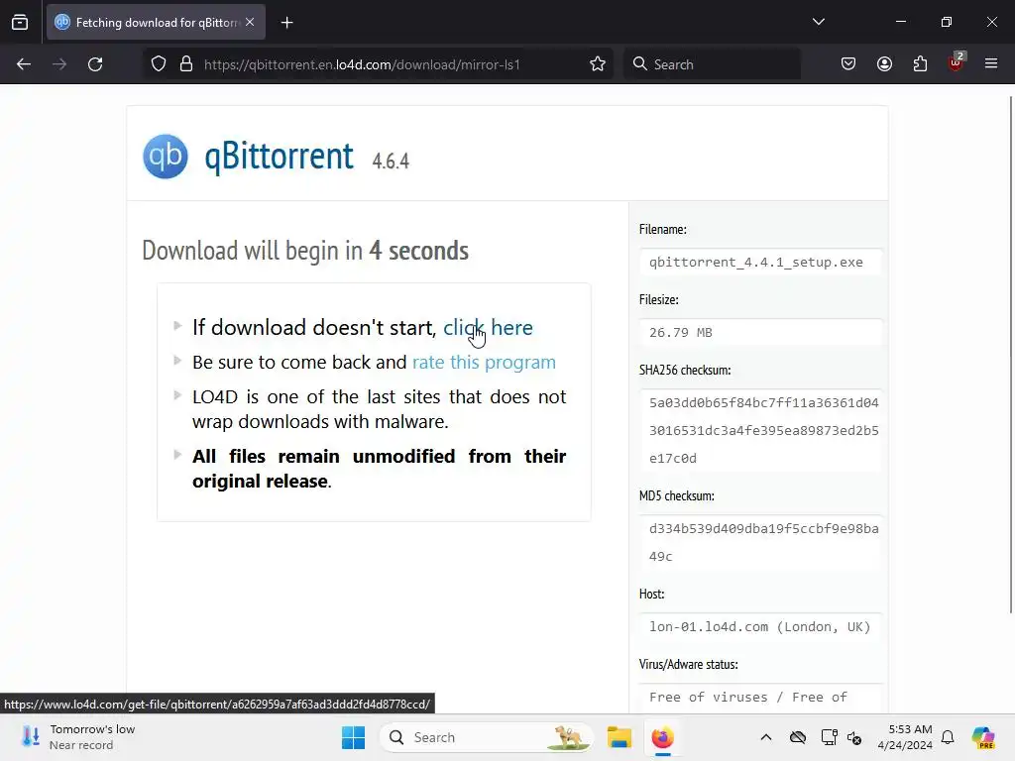The image size is (1015, 761).
Task: Click the MD5 checksum value box
Action: 760,542
